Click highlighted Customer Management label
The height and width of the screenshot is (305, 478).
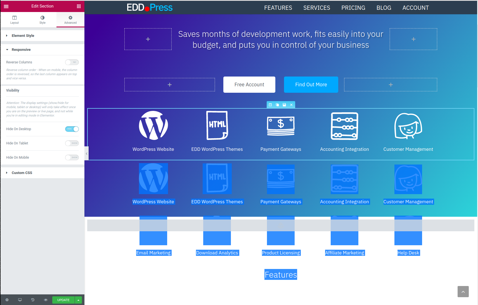click(408, 202)
